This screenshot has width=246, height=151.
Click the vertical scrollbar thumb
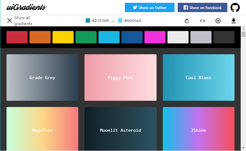pos(243,34)
